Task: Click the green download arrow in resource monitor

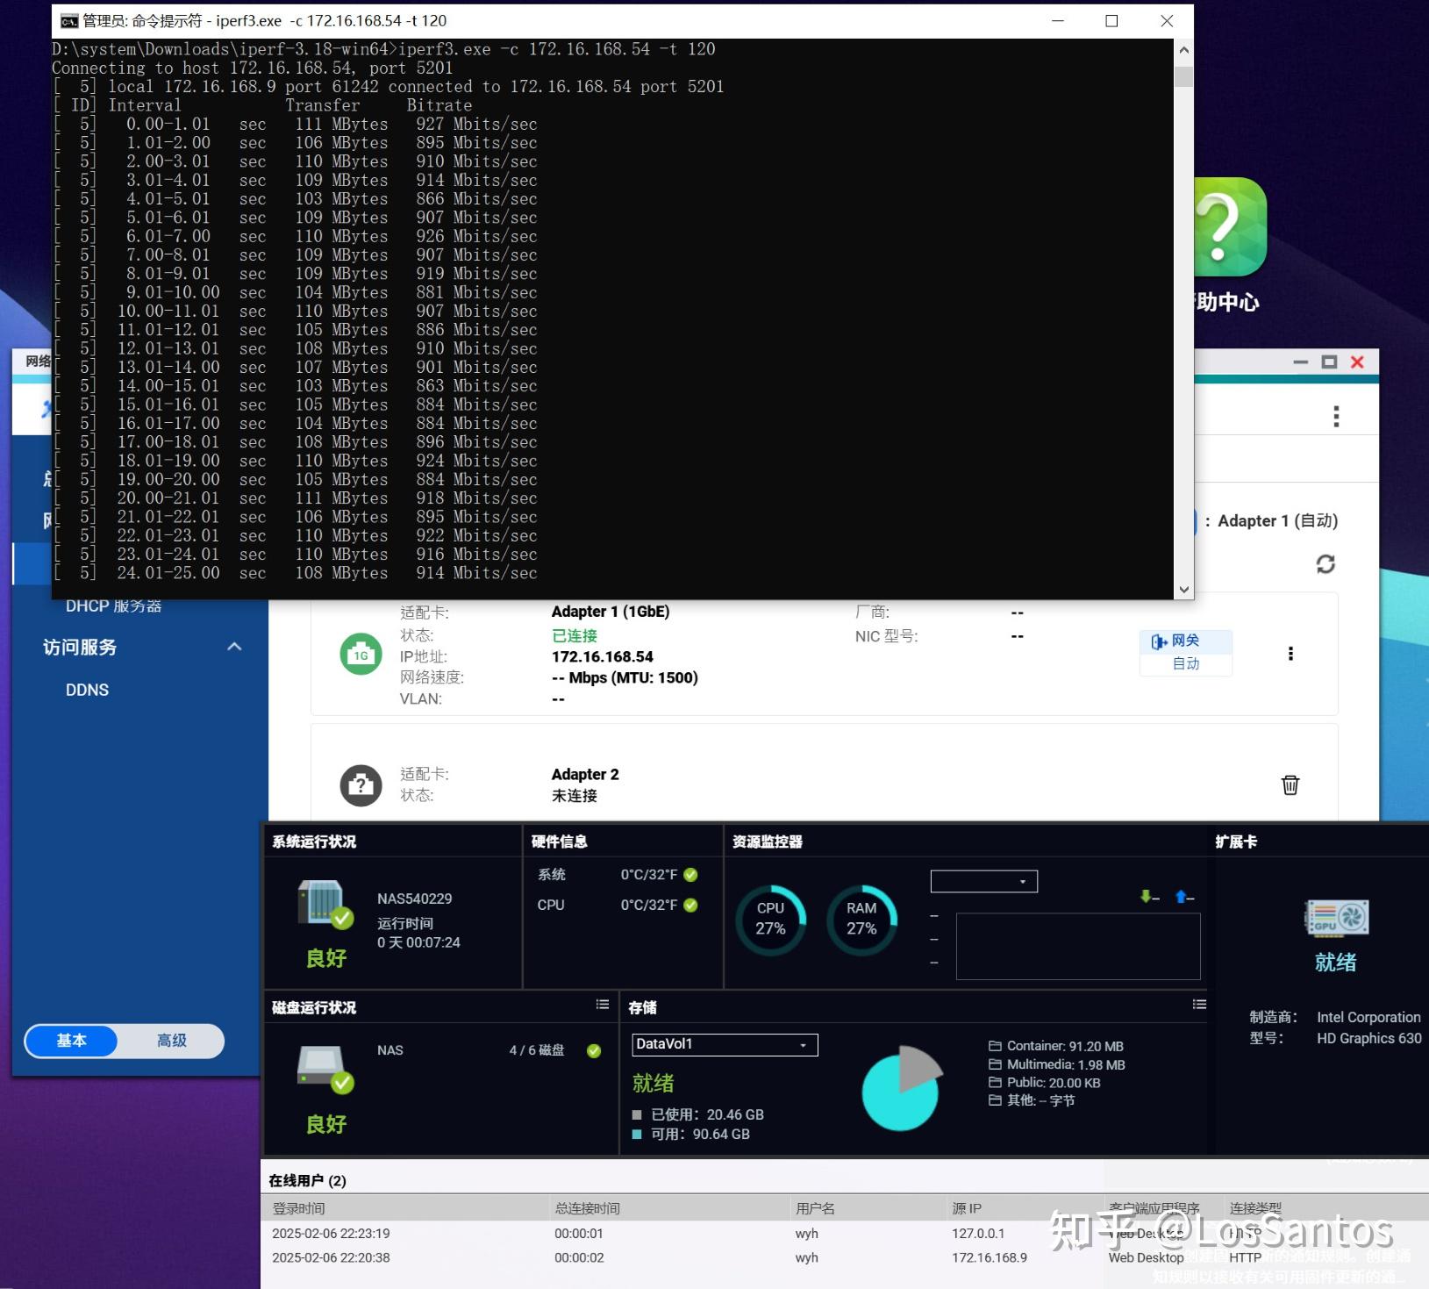Action: 1145,896
